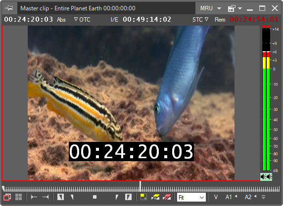Set mark out at current position
Screen dimensions: 283x206
128,197
